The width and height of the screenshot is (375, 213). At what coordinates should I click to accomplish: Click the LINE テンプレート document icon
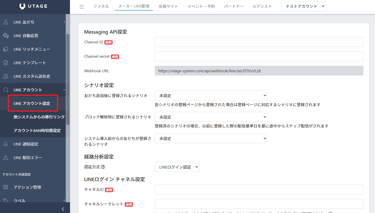(x=6, y=63)
